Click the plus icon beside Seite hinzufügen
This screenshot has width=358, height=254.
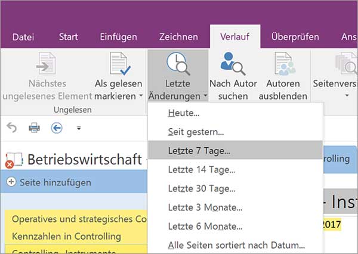tap(11, 182)
